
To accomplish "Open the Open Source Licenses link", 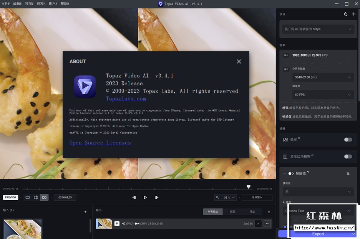I will tap(100, 142).
